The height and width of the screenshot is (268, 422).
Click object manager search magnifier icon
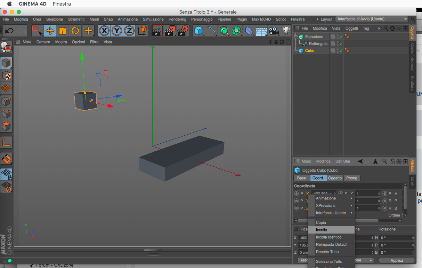point(386,28)
